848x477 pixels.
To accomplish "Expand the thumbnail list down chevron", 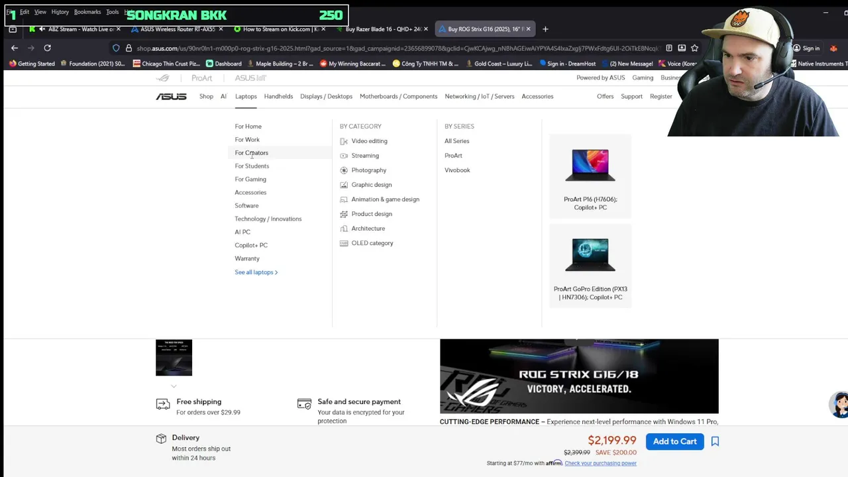I will [x=174, y=386].
